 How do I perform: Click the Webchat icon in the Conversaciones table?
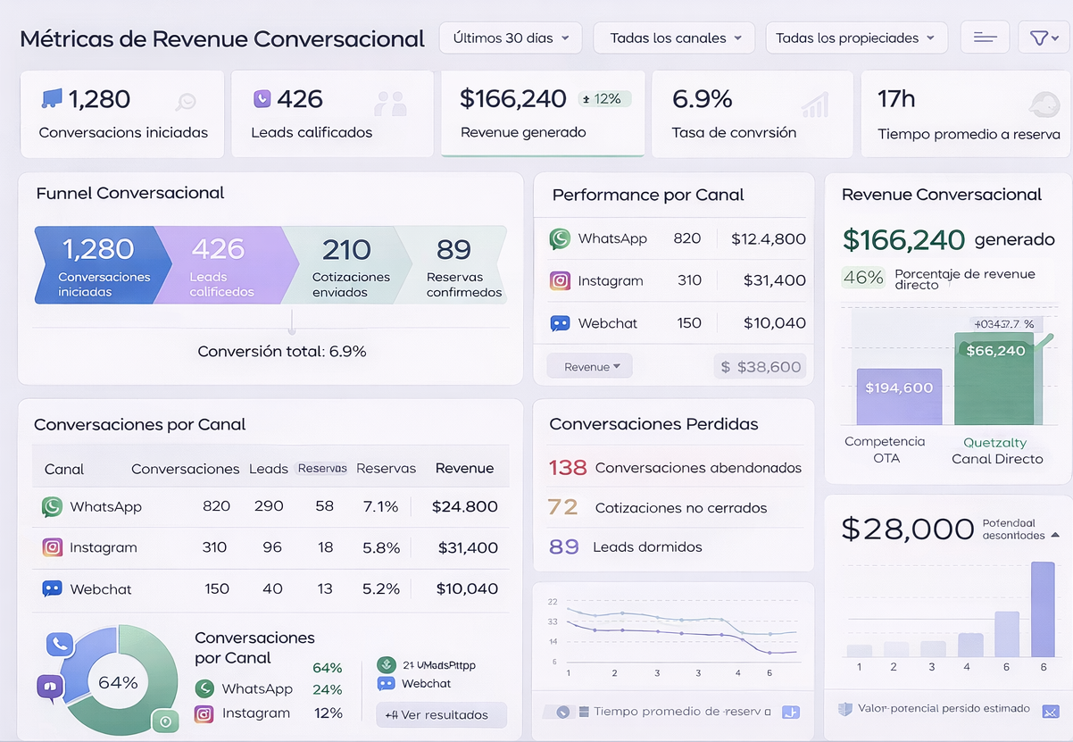52,589
